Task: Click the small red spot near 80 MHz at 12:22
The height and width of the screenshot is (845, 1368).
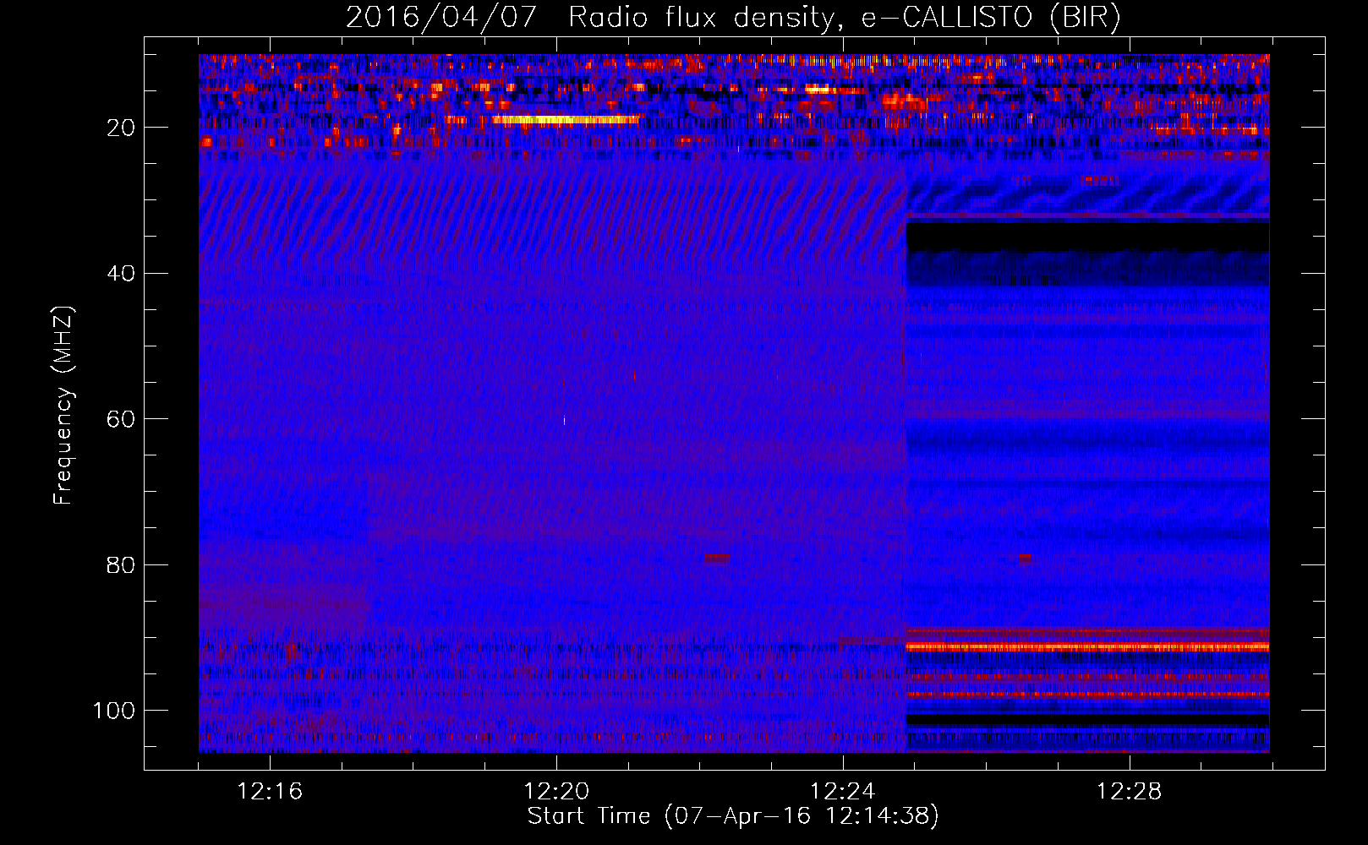Action: [717, 558]
